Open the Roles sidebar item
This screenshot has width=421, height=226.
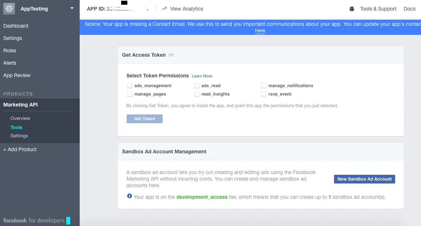click(10, 51)
